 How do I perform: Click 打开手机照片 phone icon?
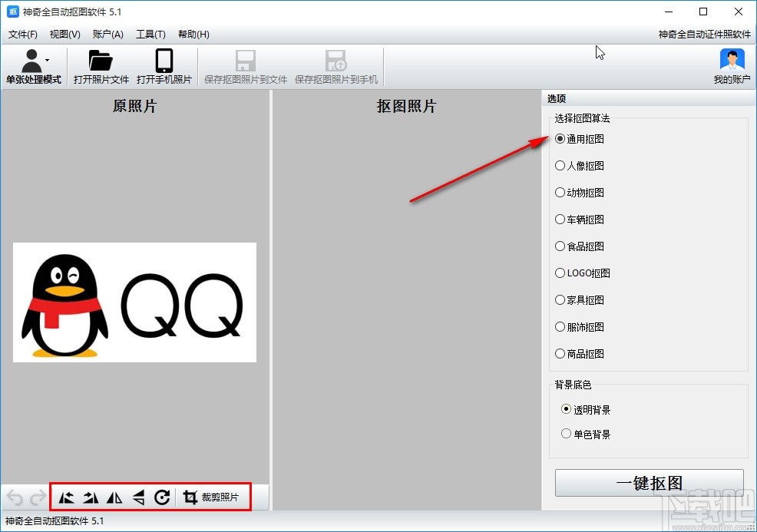click(x=164, y=61)
